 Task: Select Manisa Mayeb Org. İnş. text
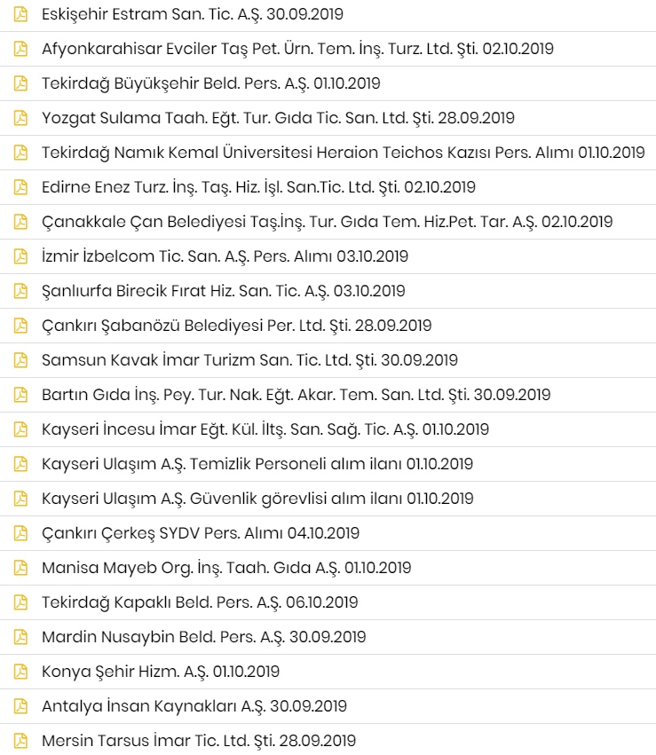[226, 568]
